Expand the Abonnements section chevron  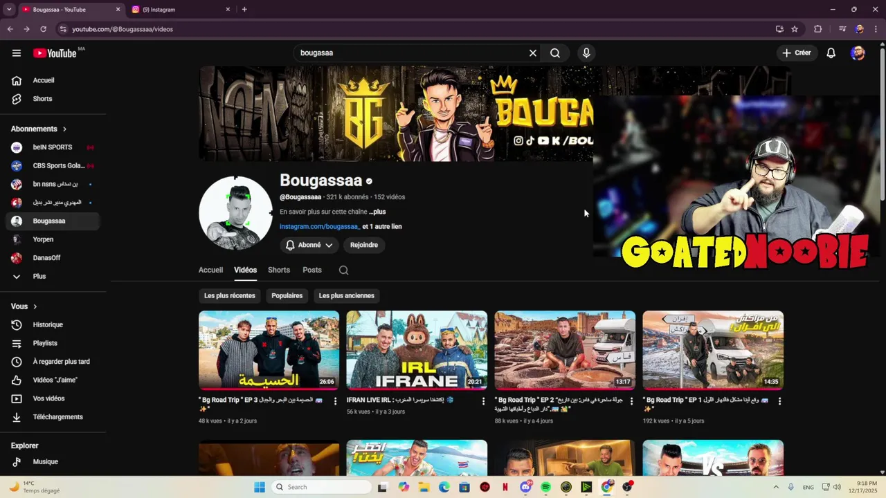(65, 129)
